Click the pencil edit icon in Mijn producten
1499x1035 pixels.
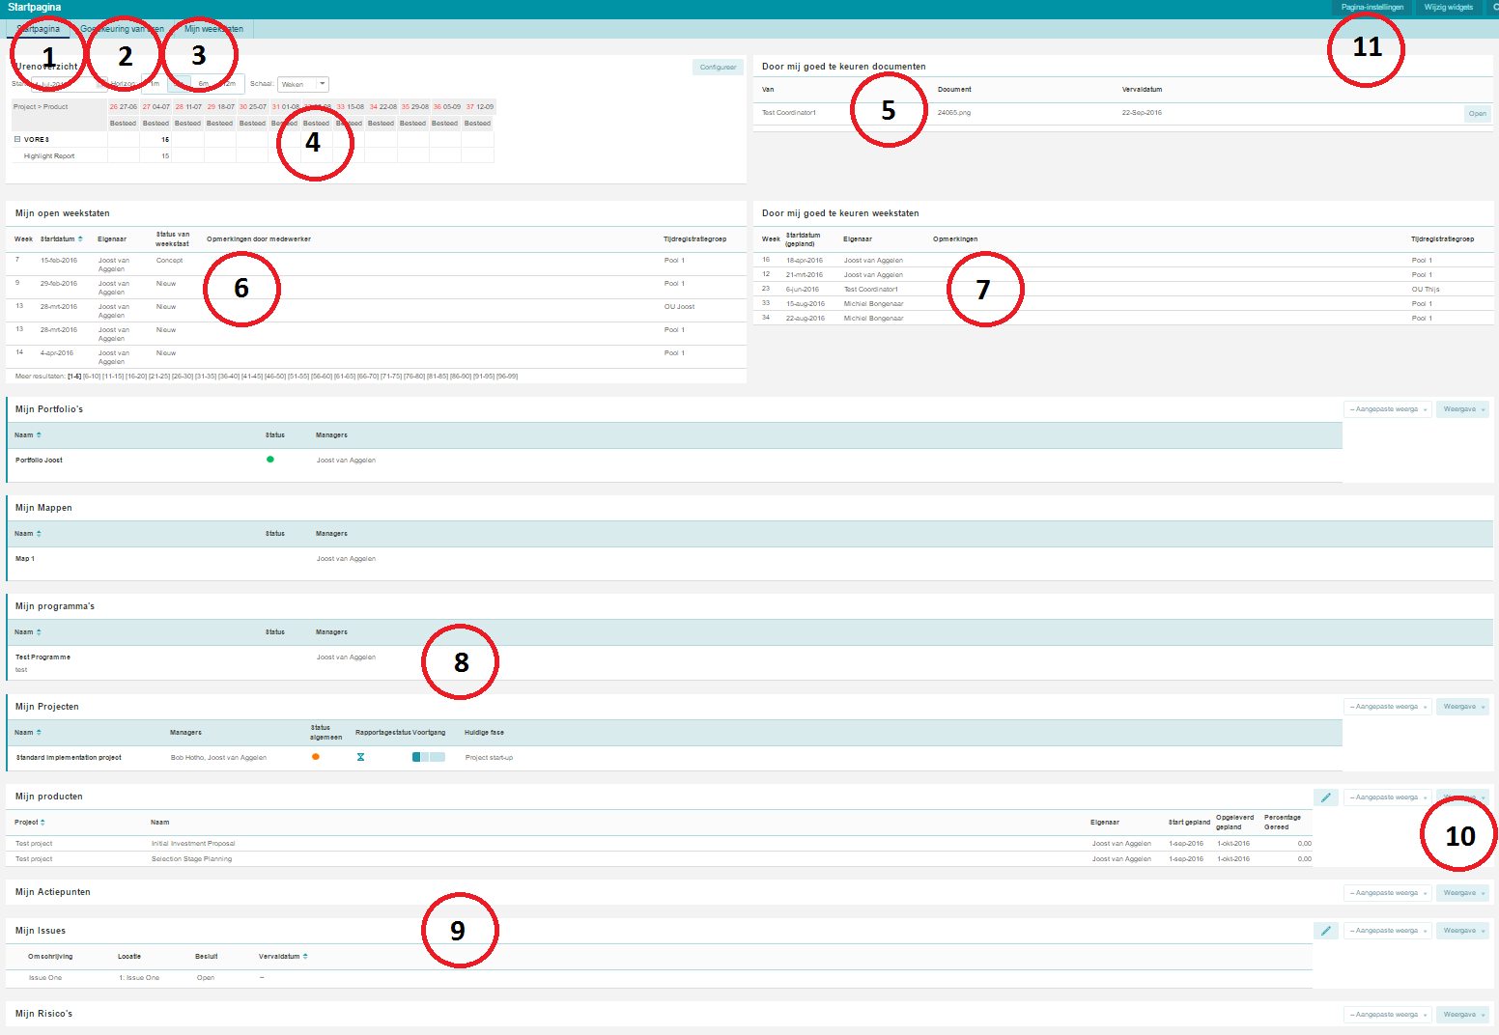(x=1325, y=797)
